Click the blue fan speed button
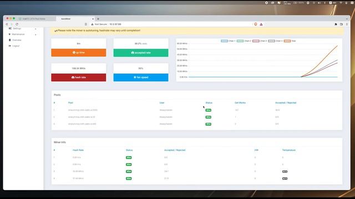355x199 pixels. click(141, 77)
